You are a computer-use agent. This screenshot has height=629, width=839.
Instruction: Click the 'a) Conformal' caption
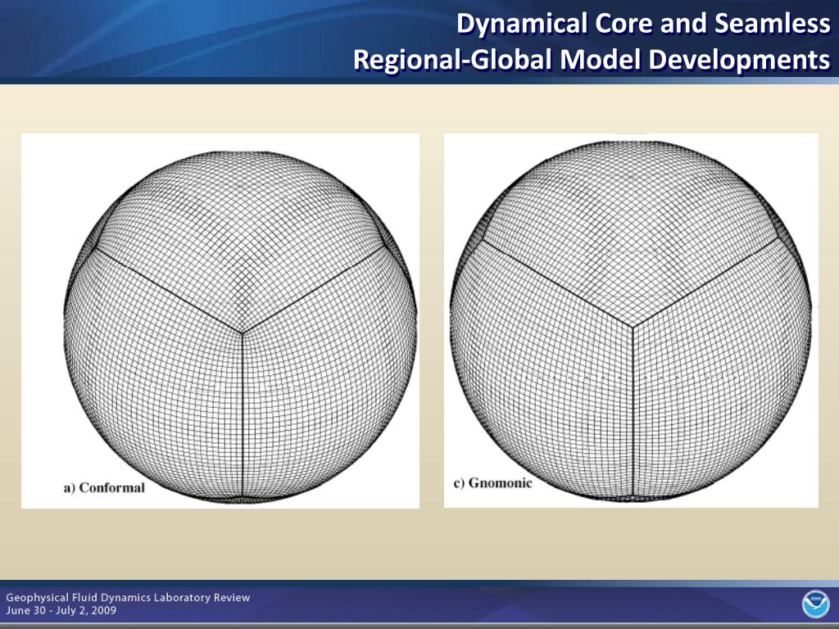pyautogui.click(x=104, y=488)
